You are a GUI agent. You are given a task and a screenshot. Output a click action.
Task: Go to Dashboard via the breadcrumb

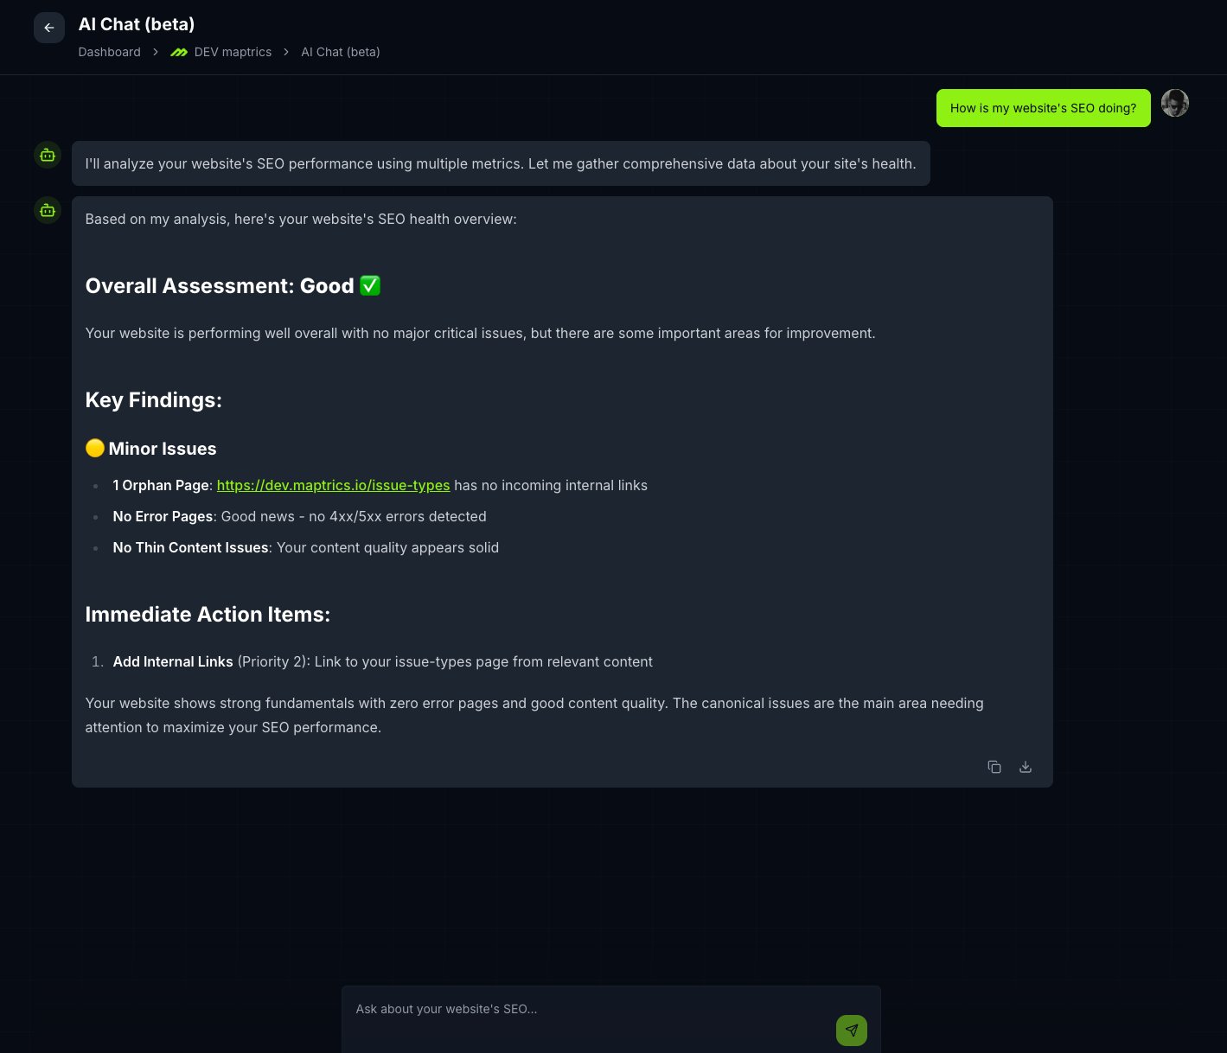(109, 52)
